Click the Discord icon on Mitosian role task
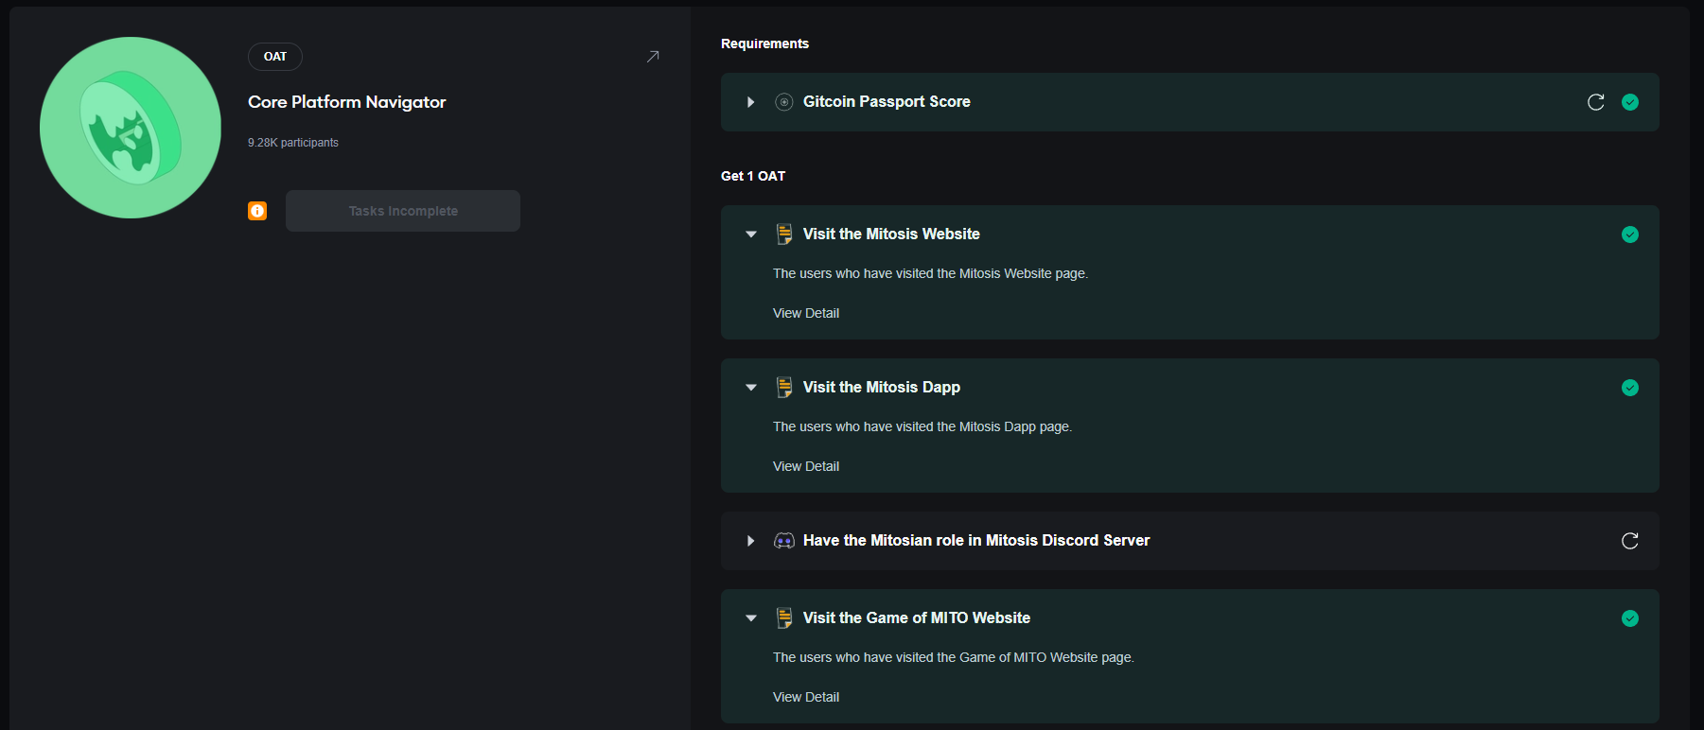Viewport: 1704px width, 730px height. pos(784,541)
